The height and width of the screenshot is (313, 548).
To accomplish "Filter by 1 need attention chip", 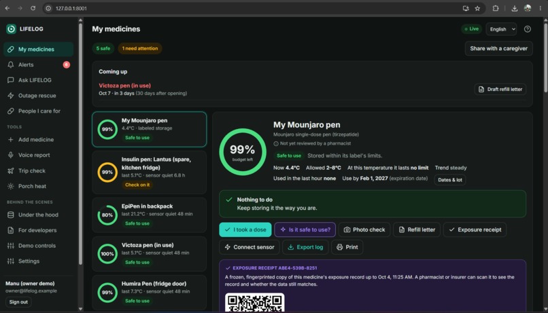I will point(140,48).
